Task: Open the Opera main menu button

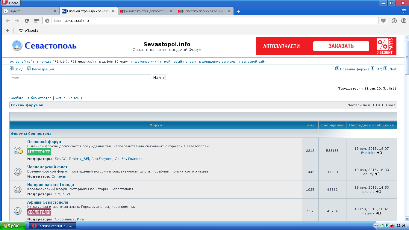Action: point(10,3)
